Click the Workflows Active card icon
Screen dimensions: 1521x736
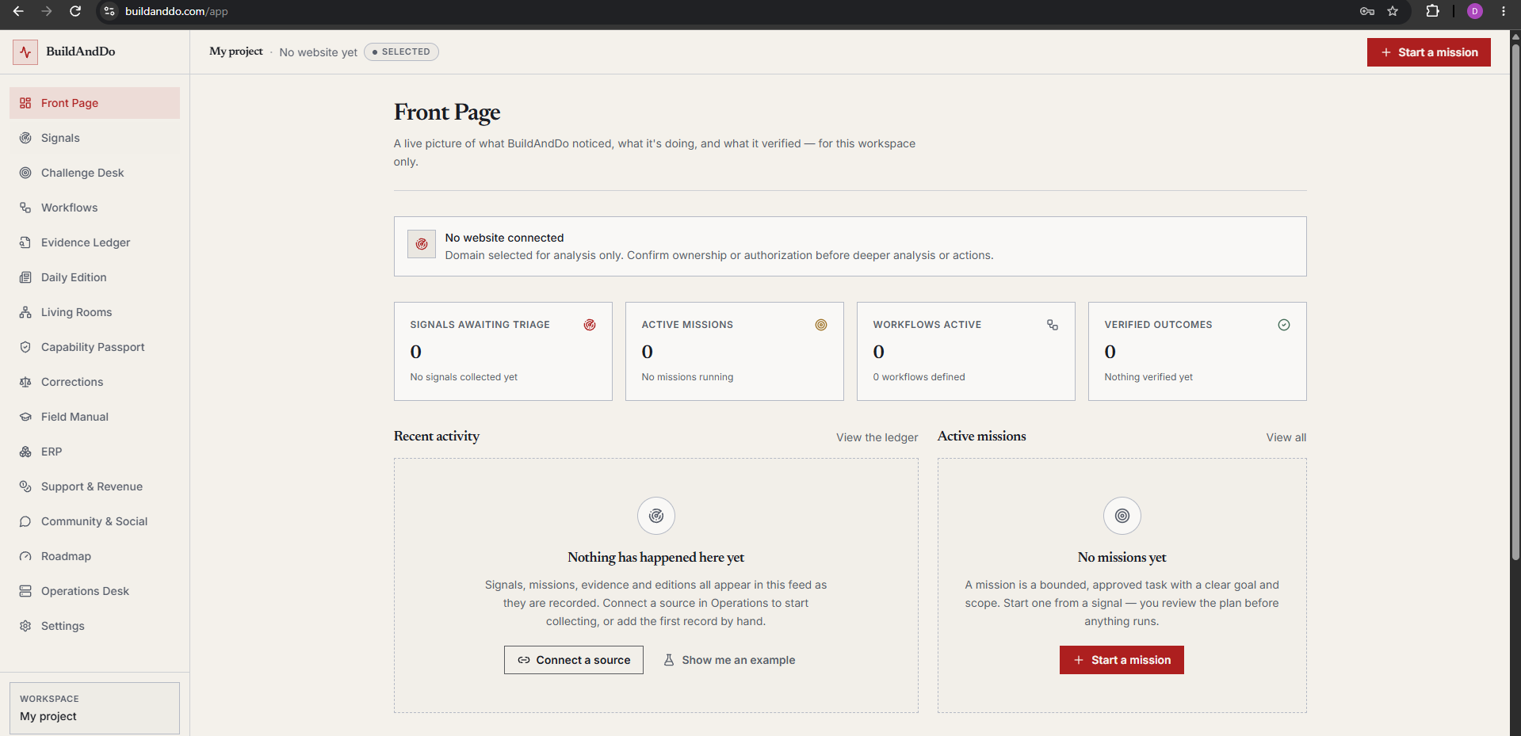coord(1053,325)
